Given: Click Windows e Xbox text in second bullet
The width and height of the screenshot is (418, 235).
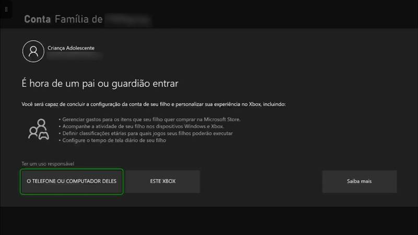Looking at the screenshot, I should pyautogui.click(x=204, y=126).
